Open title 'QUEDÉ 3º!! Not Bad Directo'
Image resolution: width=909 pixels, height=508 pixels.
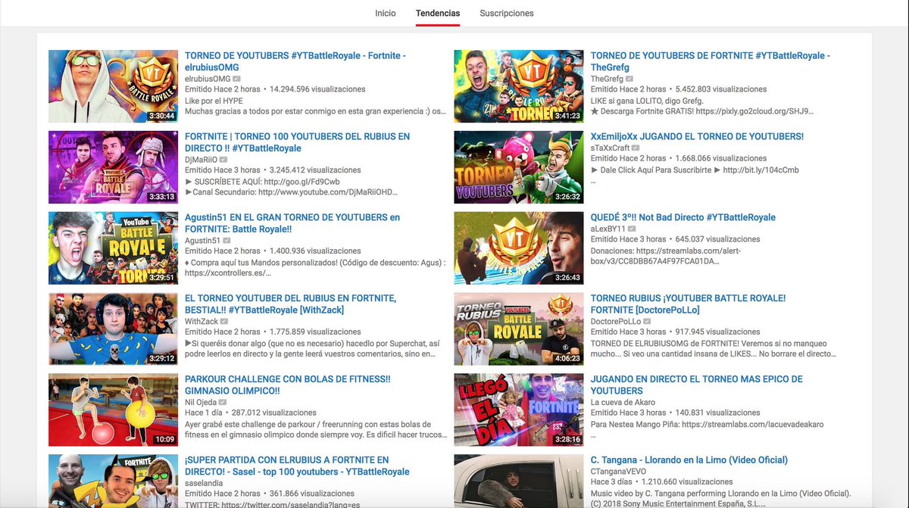tap(683, 217)
